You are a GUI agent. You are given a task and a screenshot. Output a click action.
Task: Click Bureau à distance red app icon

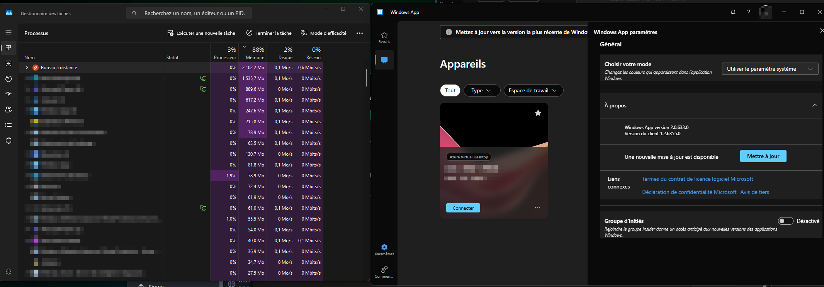pyautogui.click(x=36, y=68)
